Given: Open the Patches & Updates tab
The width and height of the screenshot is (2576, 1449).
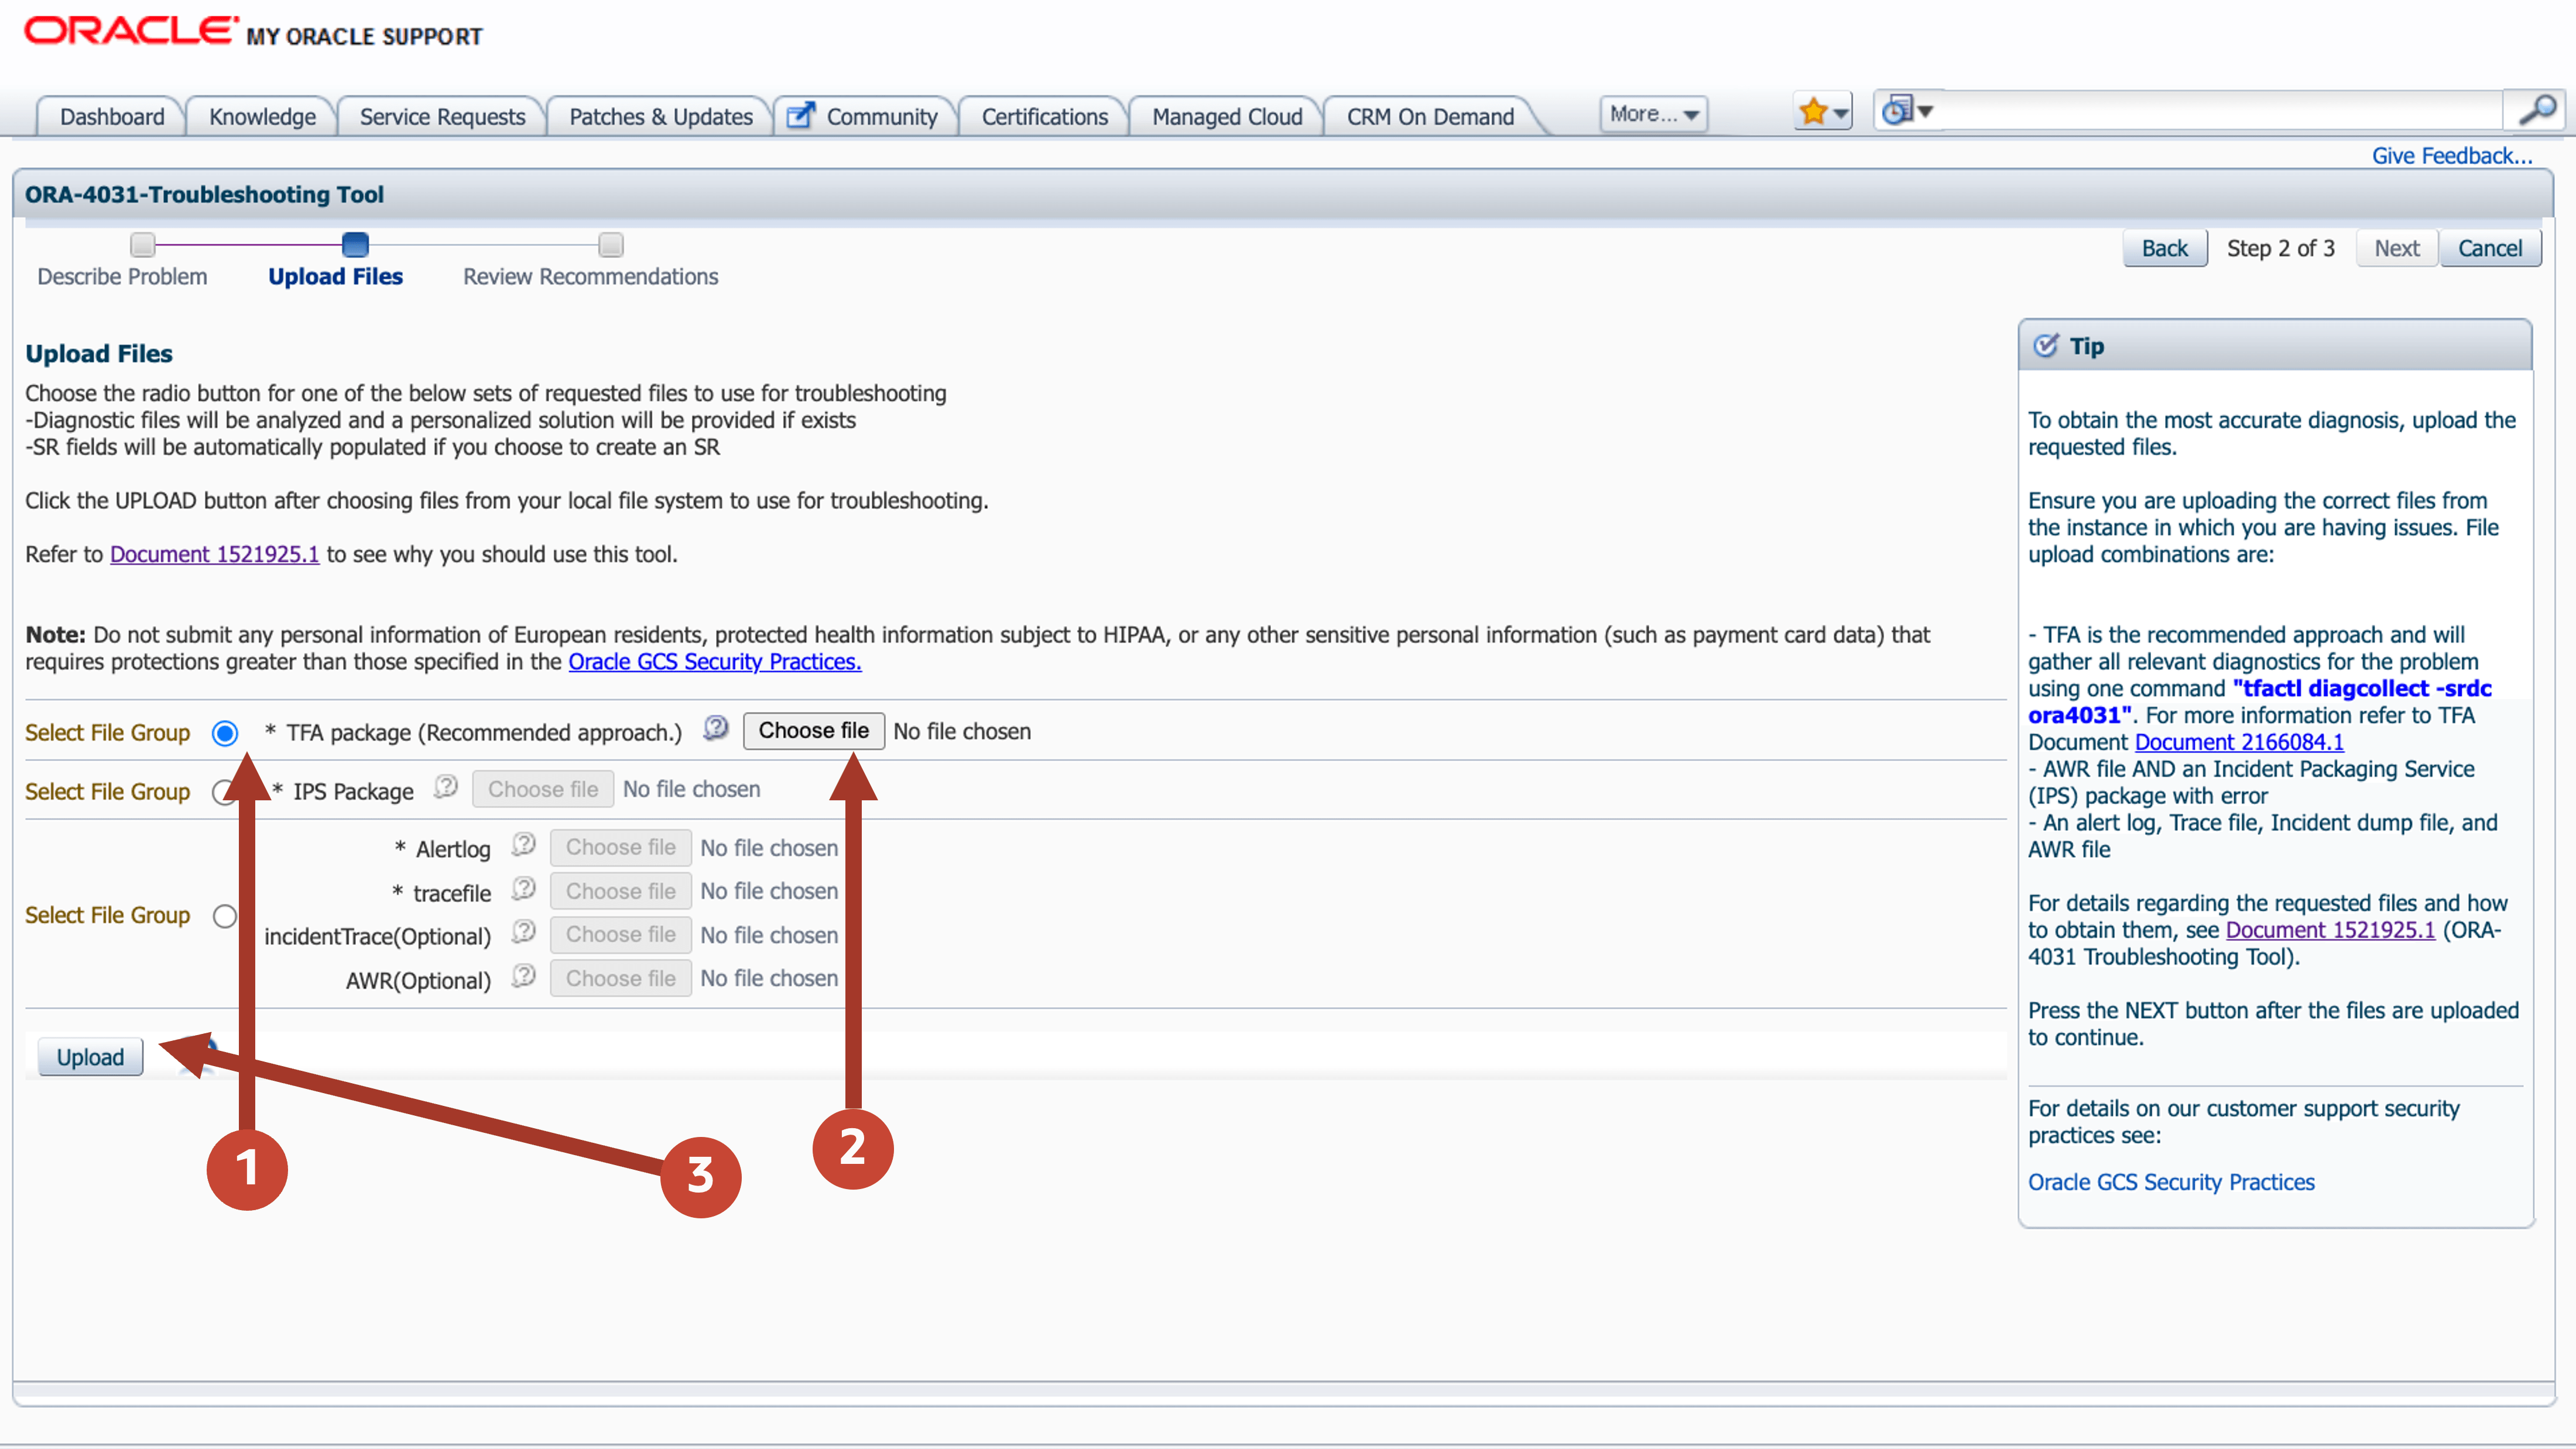Looking at the screenshot, I should click(x=661, y=117).
